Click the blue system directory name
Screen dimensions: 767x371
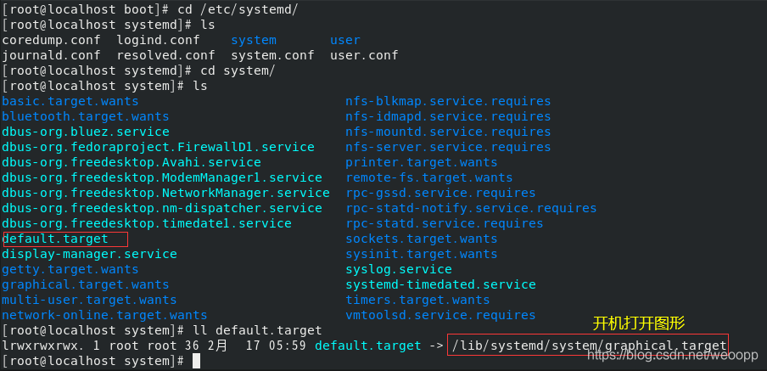tap(254, 40)
